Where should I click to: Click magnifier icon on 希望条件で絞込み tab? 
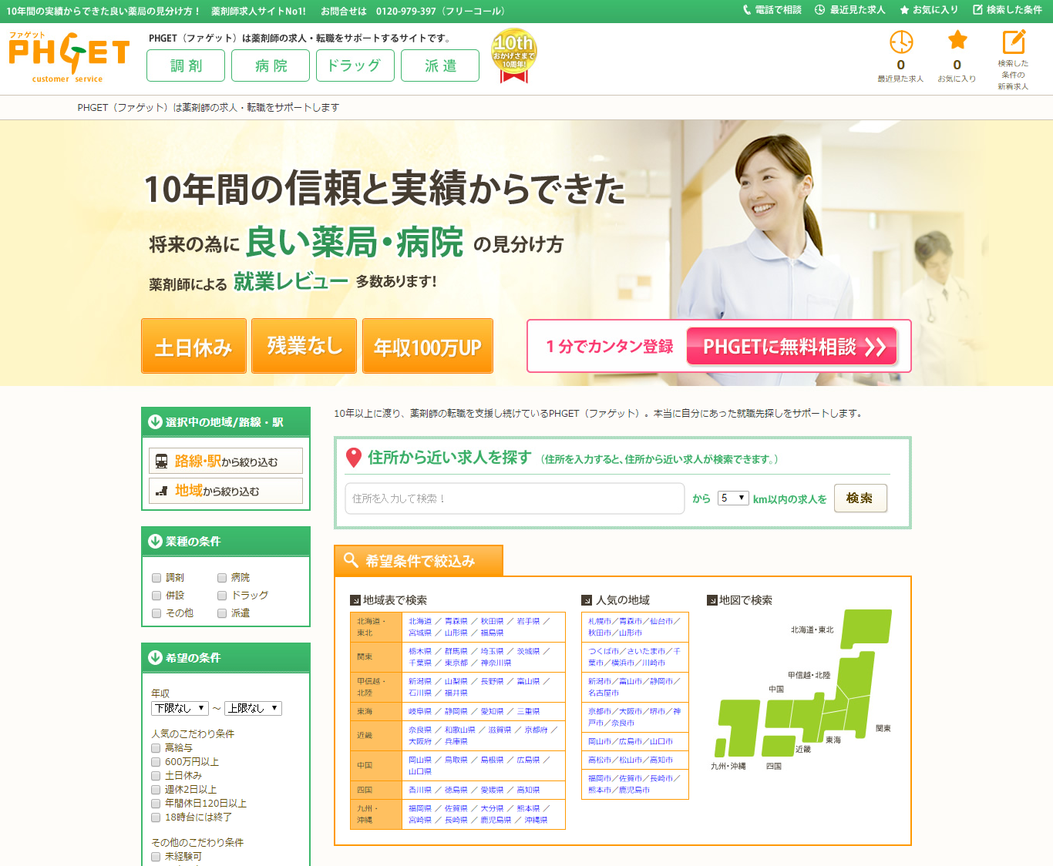pos(351,560)
